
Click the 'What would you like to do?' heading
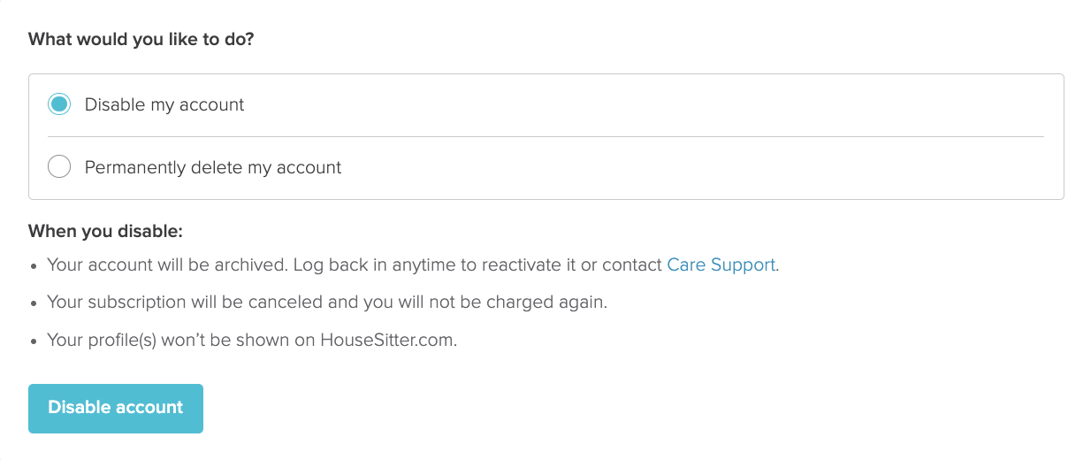(141, 40)
